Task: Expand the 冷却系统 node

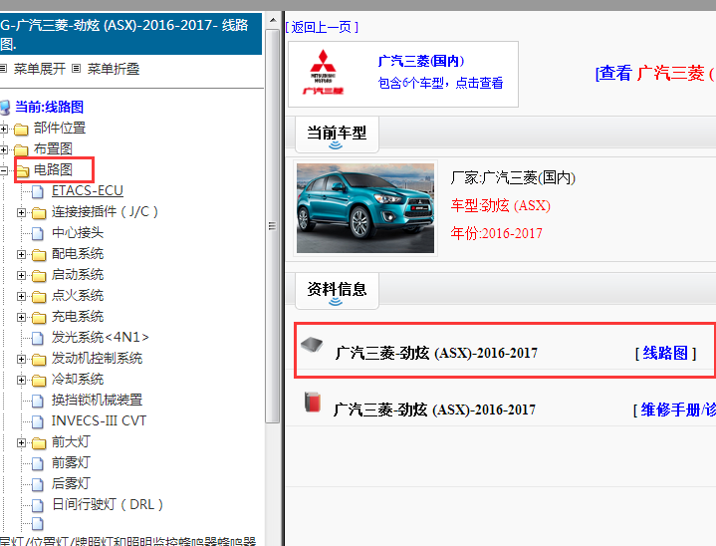Action: (21, 380)
